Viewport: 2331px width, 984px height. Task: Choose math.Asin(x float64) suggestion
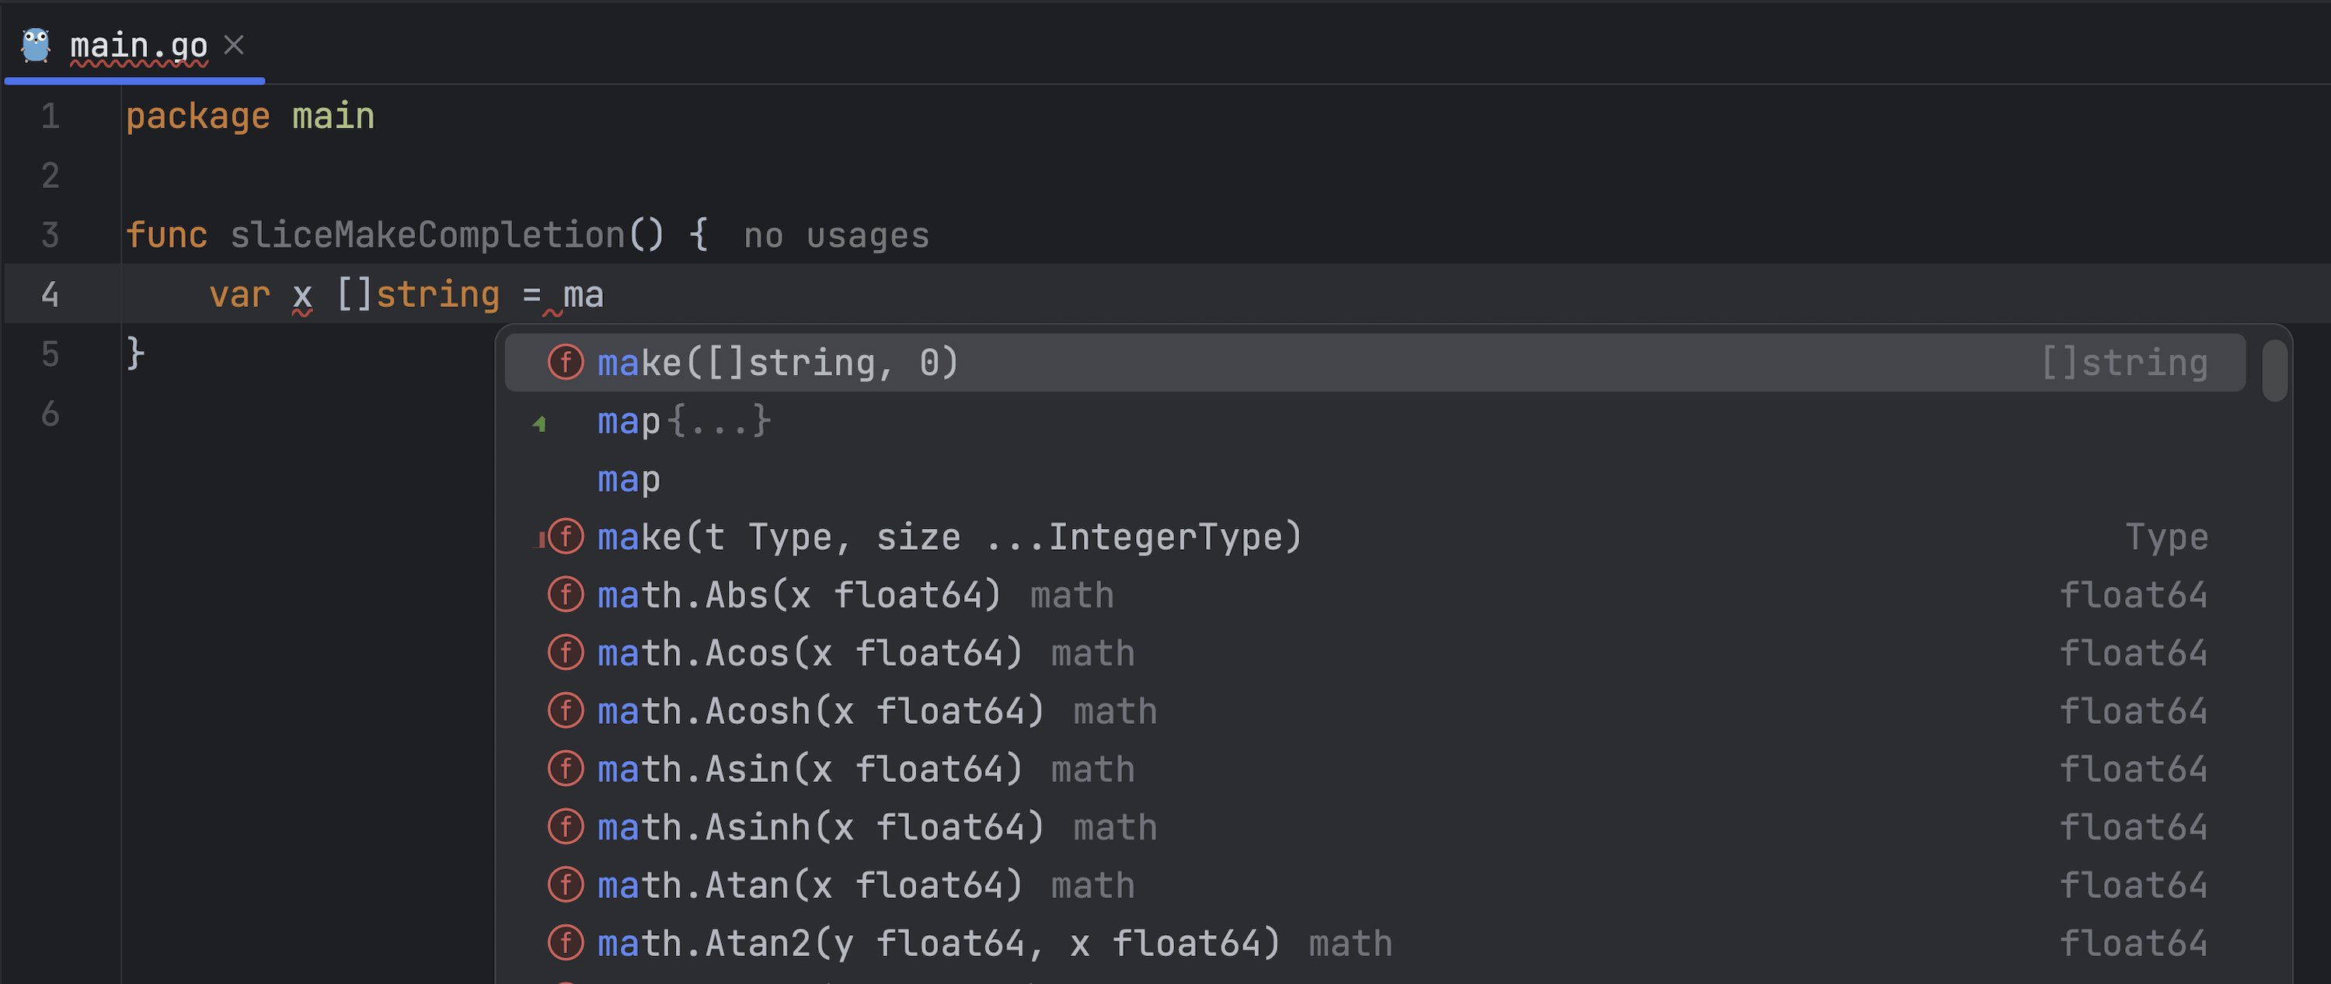[809, 769]
